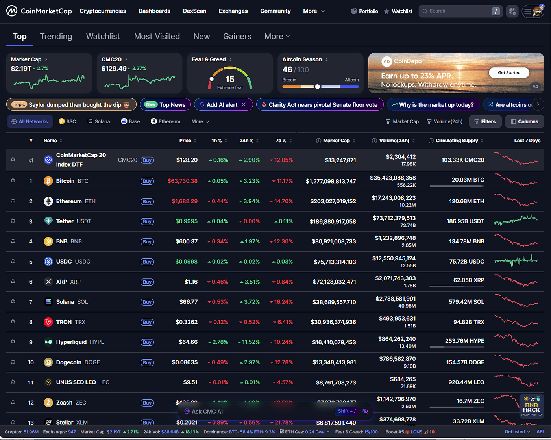
Task: Toggle the watchlist star for Tether
Action: click(13, 221)
